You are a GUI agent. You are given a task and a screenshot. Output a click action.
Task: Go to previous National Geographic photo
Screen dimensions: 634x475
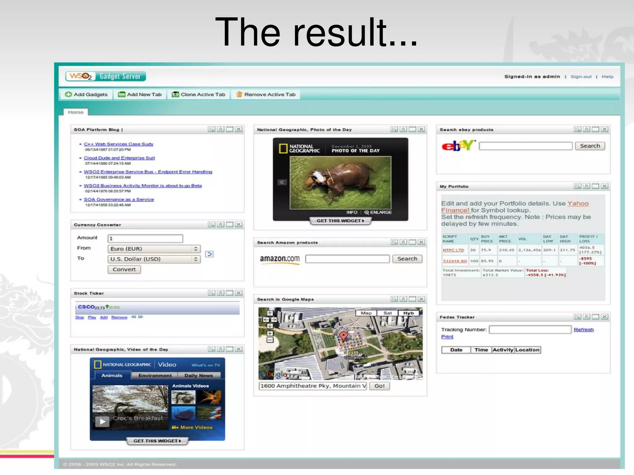click(281, 182)
